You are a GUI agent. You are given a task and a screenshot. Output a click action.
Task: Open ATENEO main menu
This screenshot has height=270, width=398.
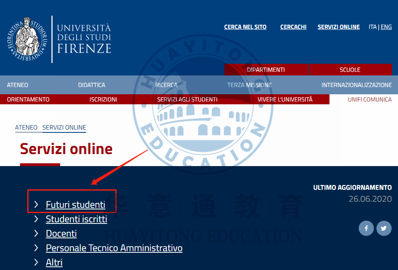pyautogui.click(x=18, y=85)
